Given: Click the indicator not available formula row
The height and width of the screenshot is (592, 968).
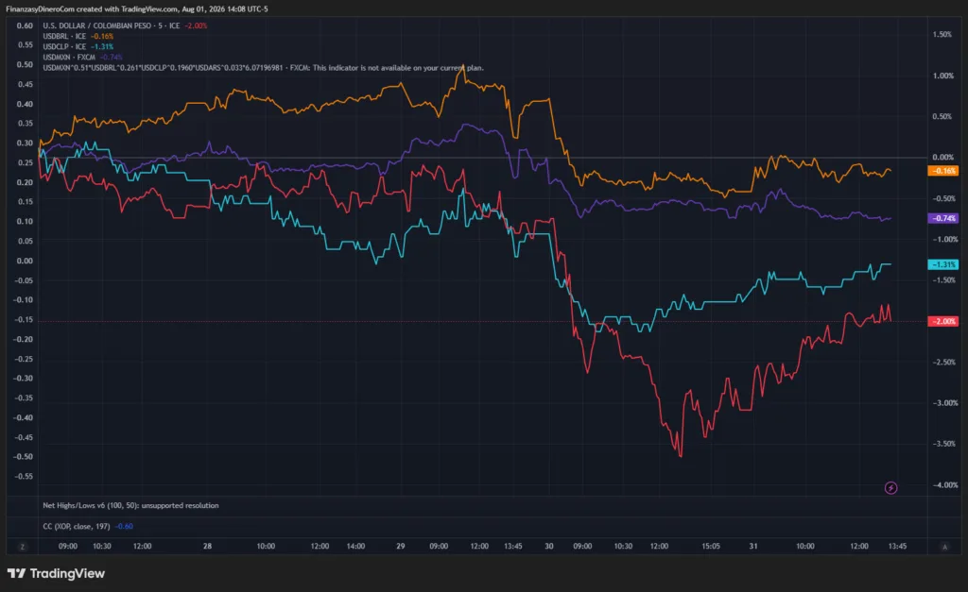Looking at the screenshot, I should pyautogui.click(x=263, y=68).
